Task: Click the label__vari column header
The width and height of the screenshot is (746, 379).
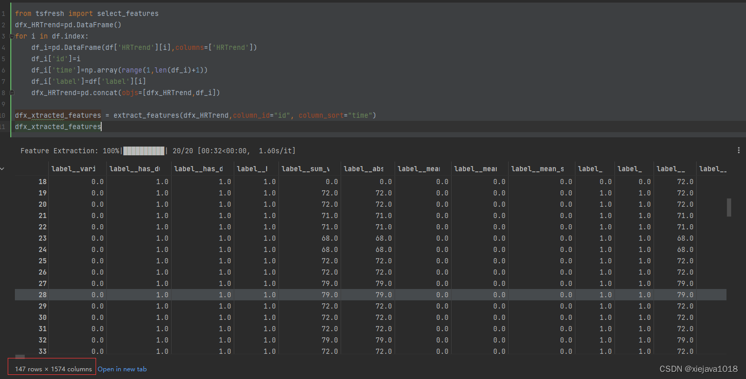Action: tap(73, 168)
